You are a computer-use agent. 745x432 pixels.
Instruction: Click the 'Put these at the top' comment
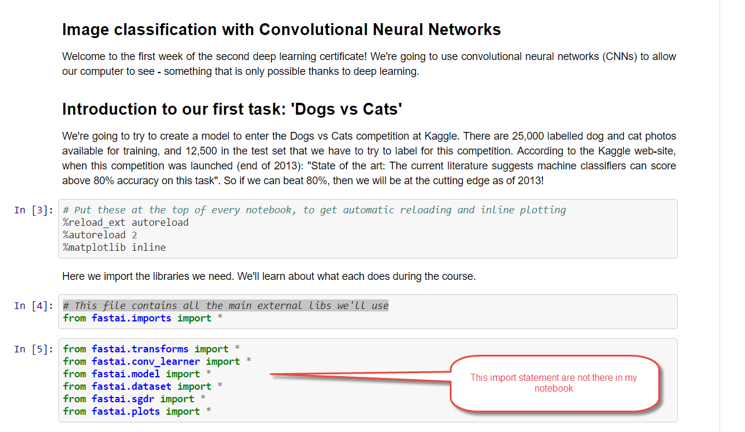(314, 210)
